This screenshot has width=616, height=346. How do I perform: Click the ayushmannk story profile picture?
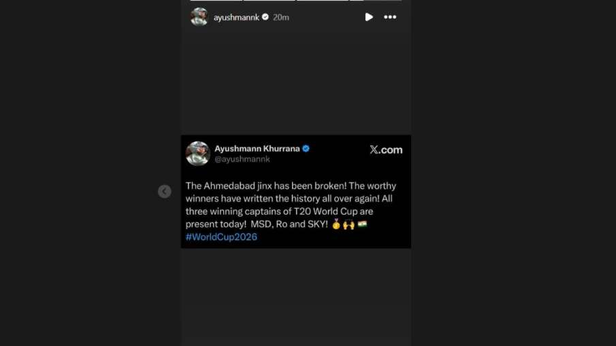point(199,17)
